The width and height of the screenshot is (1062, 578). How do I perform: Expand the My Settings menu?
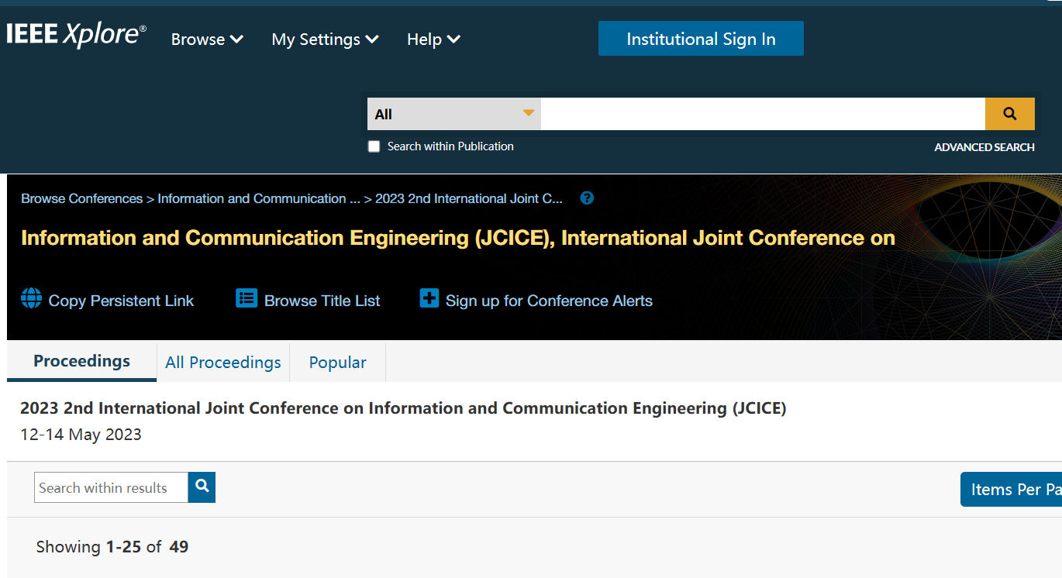point(325,40)
